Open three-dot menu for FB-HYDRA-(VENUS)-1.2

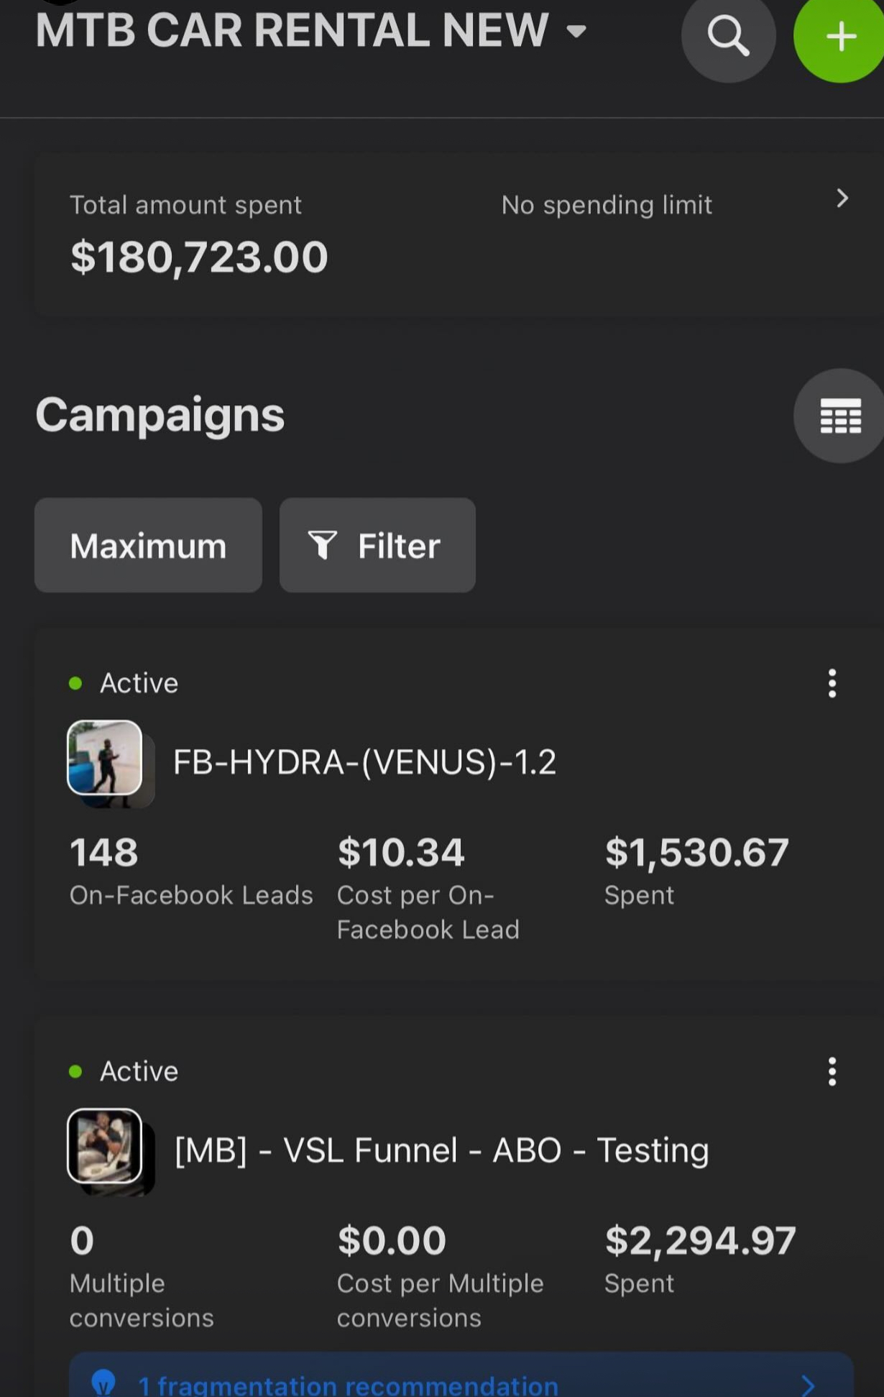pos(832,683)
